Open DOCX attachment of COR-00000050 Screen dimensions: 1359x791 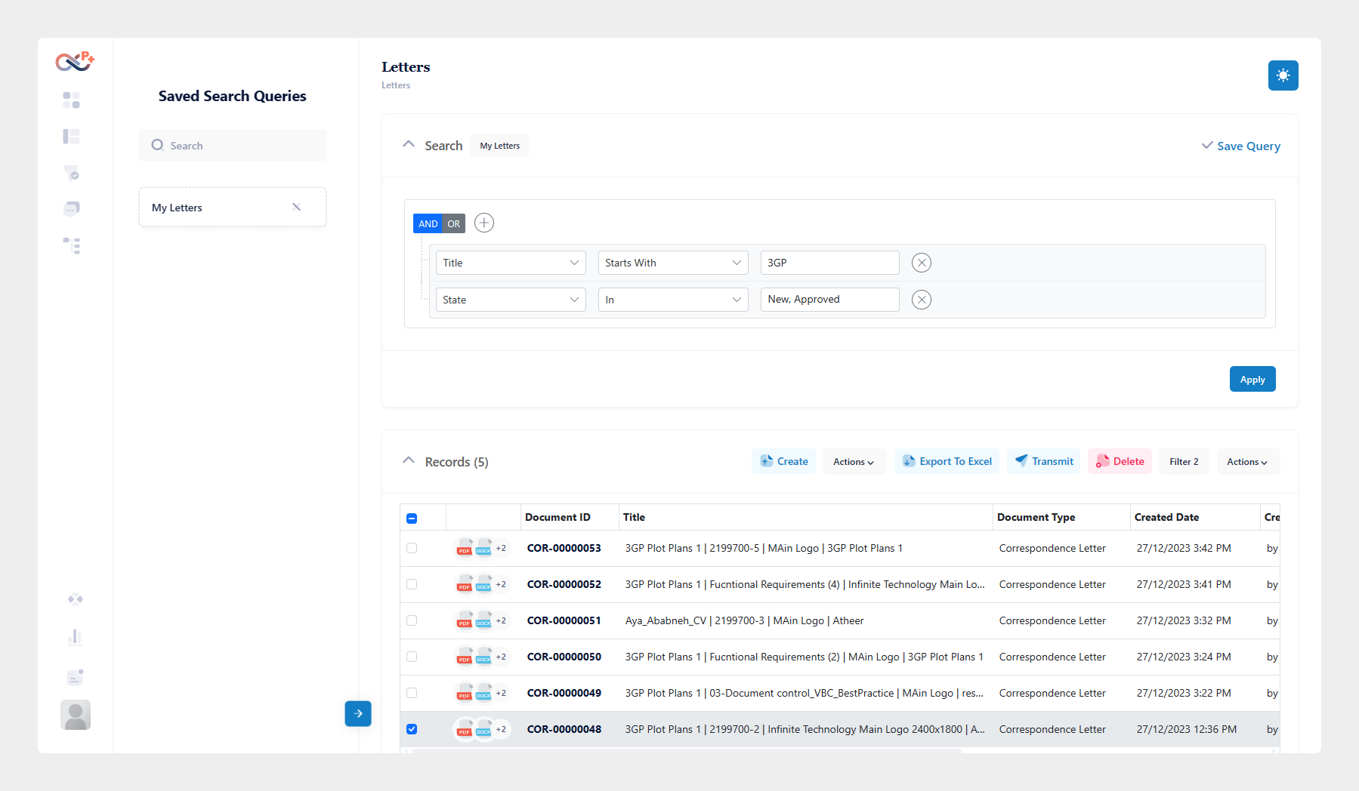pos(483,657)
